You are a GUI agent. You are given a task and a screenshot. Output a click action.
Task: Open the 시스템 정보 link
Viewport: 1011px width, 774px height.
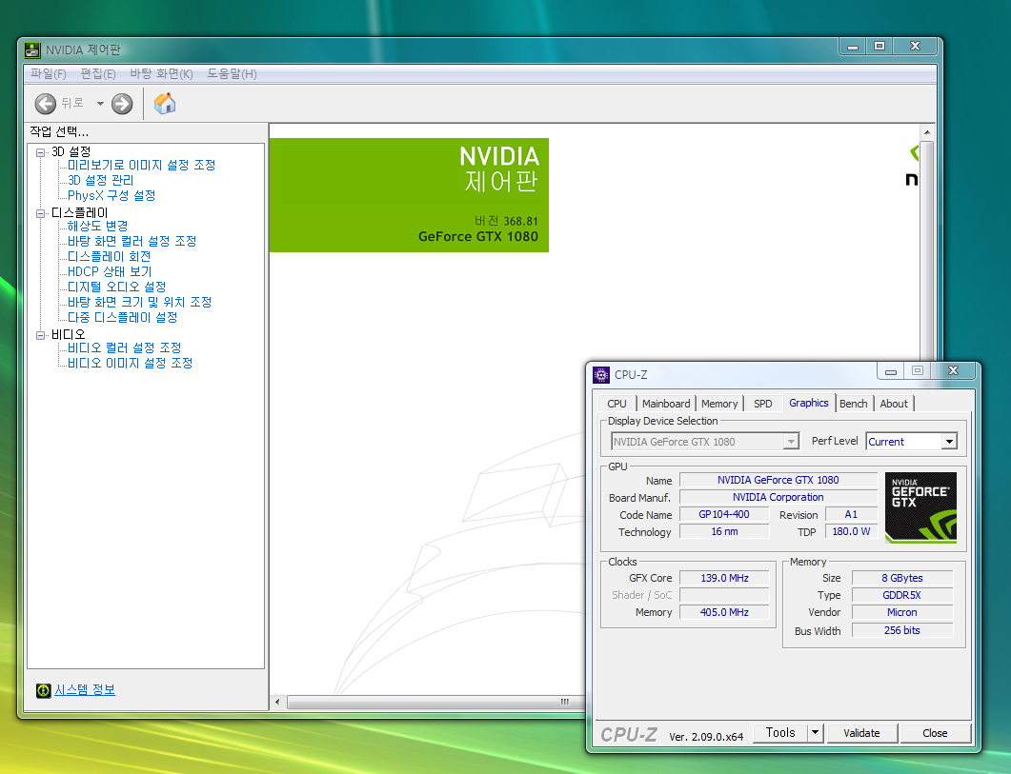point(84,690)
